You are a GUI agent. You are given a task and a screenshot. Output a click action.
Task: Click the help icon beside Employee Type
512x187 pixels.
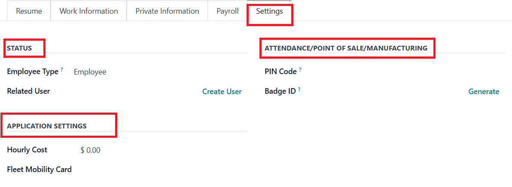point(62,69)
